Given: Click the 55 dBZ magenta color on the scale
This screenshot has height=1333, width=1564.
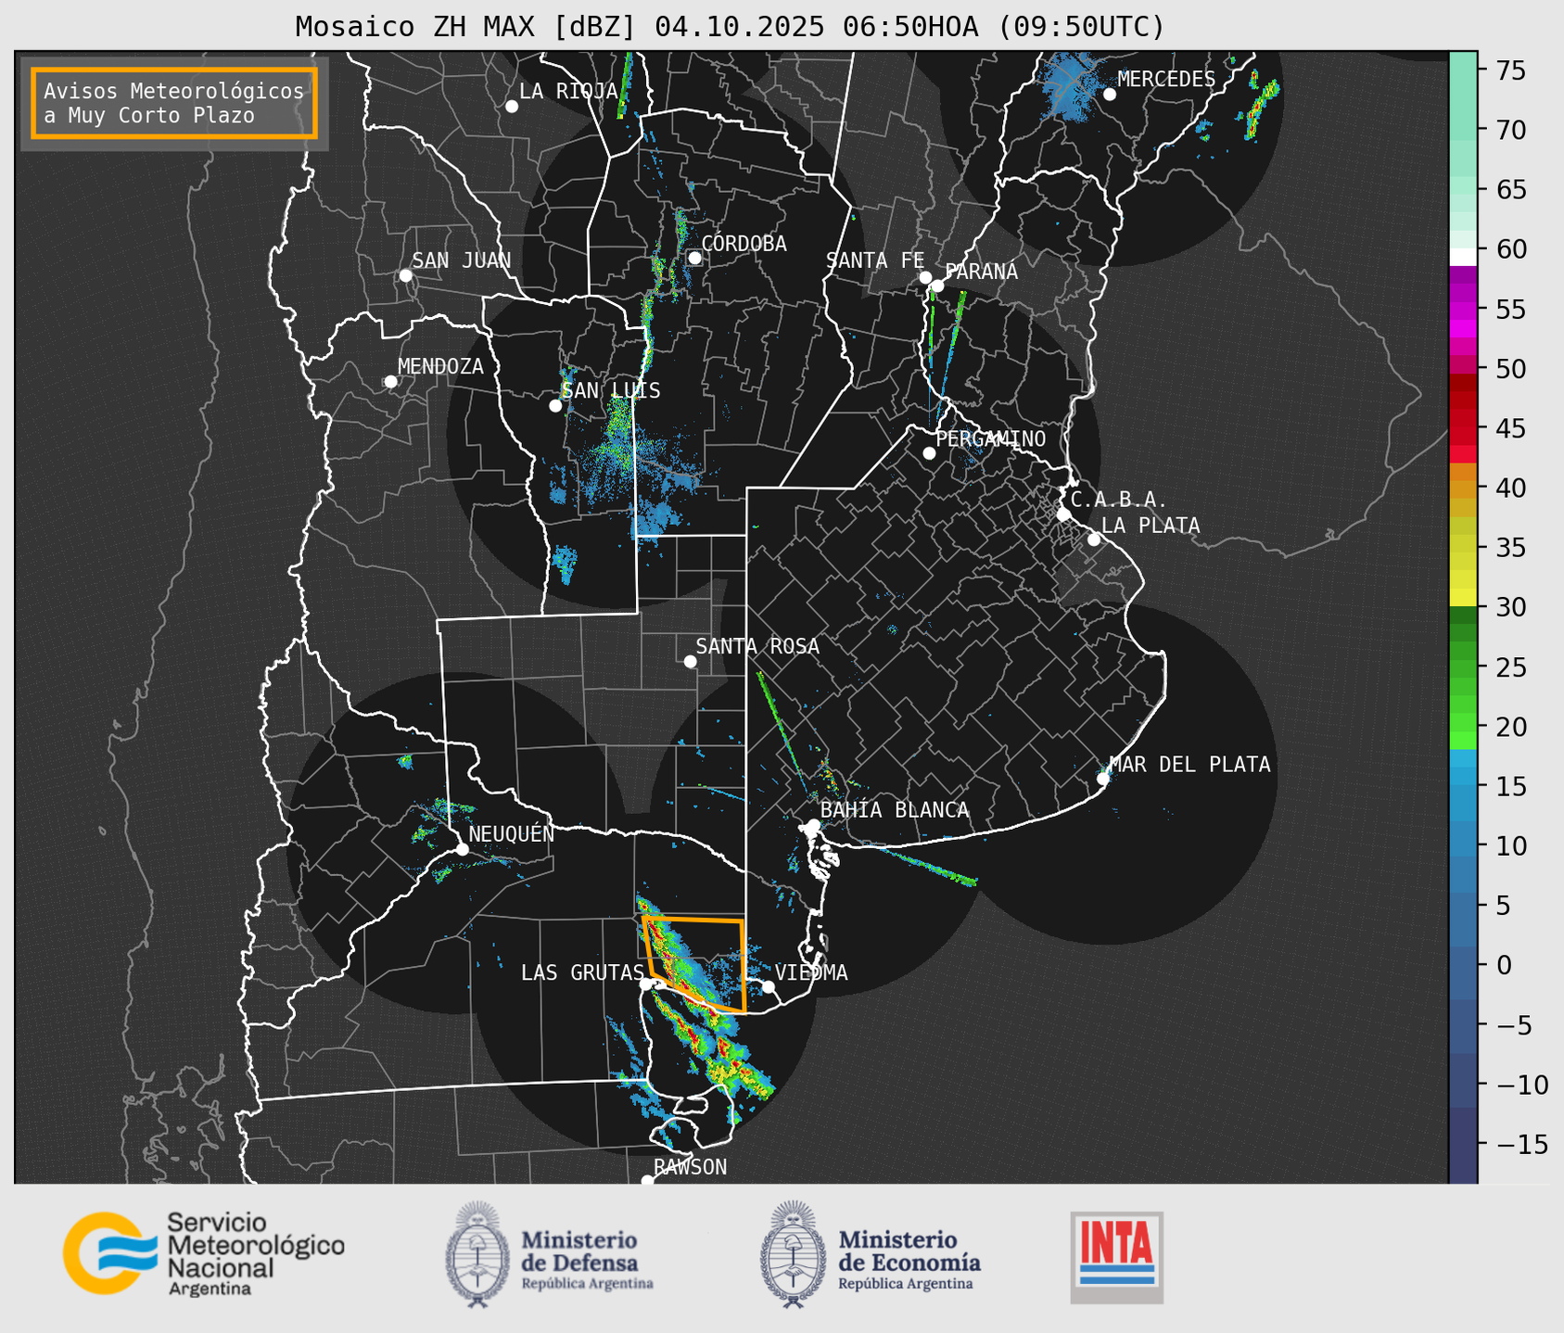Looking at the screenshot, I should point(1463,310).
